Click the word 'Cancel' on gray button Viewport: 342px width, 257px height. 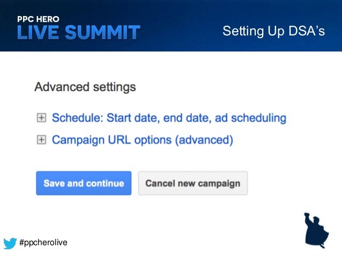point(160,183)
